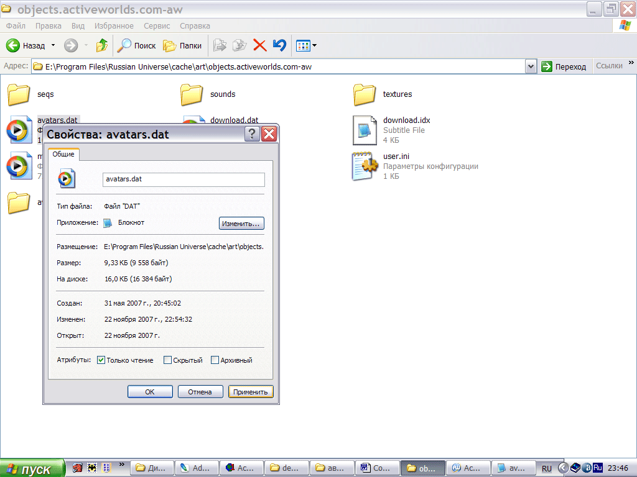Image resolution: width=637 pixels, height=477 pixels.
Task: Select the Общие tab
Action: 63,154
